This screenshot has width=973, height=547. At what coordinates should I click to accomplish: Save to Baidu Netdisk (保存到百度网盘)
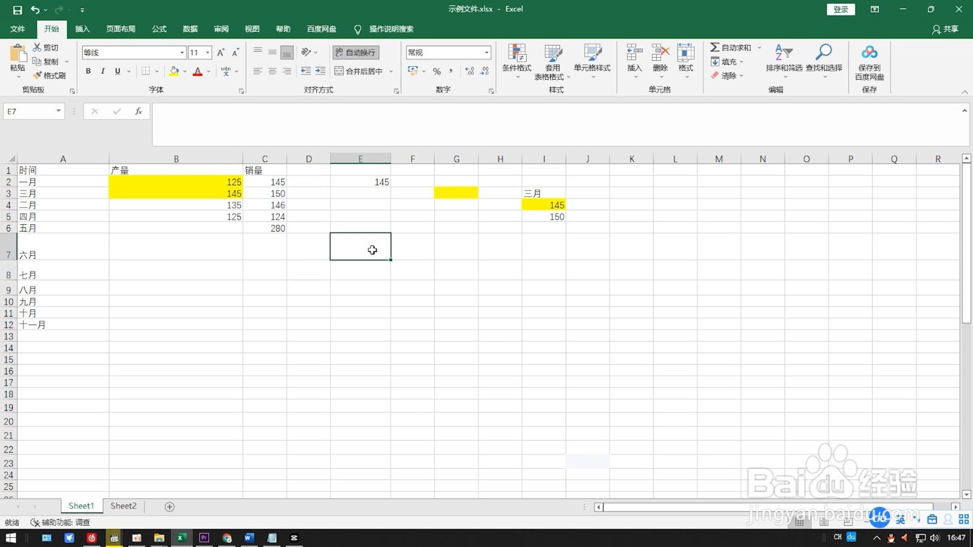(870, 61)
